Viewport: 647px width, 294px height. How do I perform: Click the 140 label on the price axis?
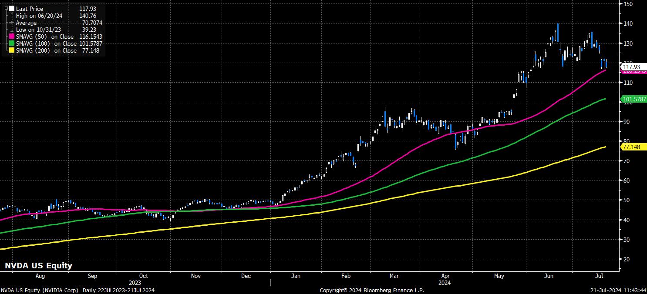tap(628, 23)
